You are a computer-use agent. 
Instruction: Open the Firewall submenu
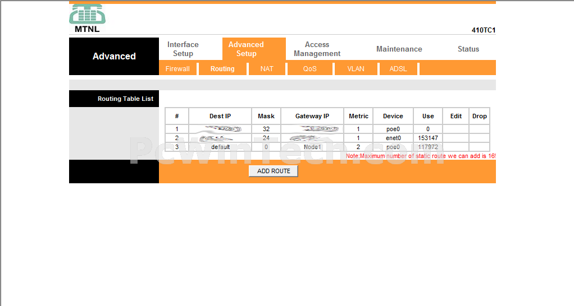pyautogui.click(x=177, y=68)
